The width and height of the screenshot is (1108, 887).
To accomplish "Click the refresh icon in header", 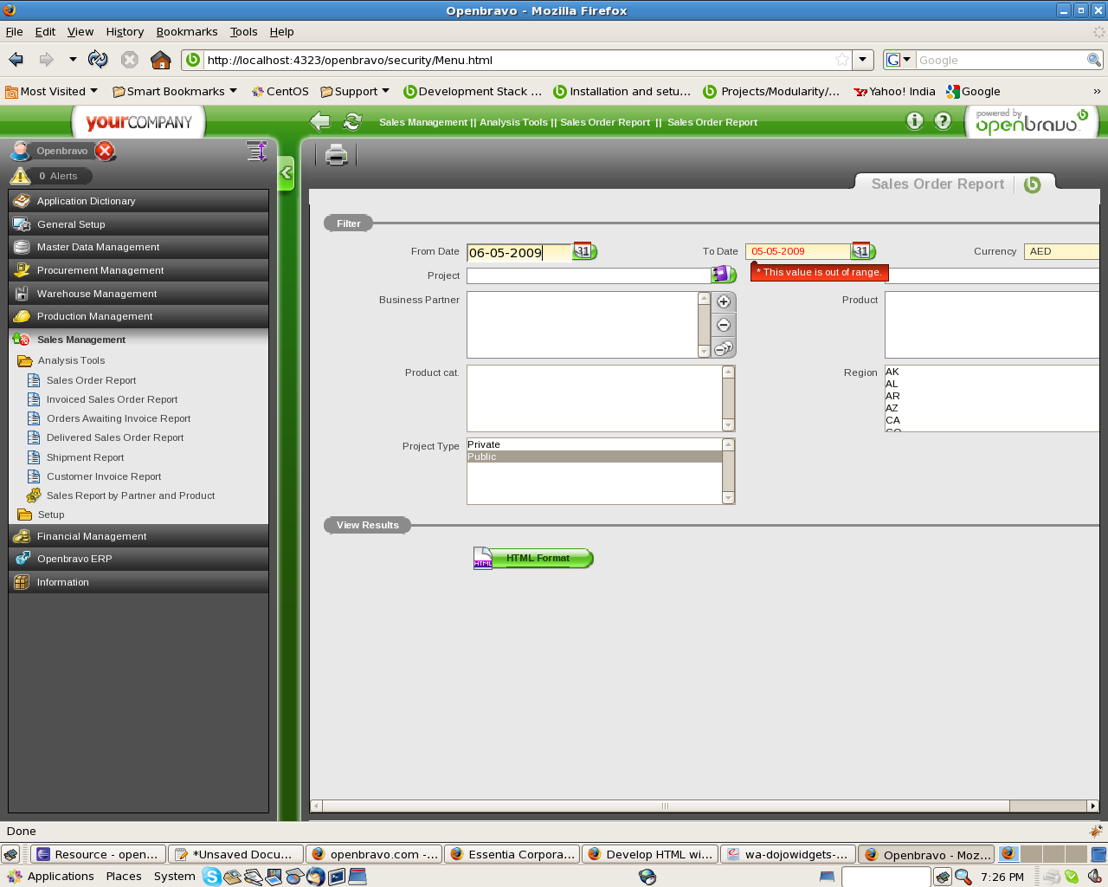I will [352, 122].
